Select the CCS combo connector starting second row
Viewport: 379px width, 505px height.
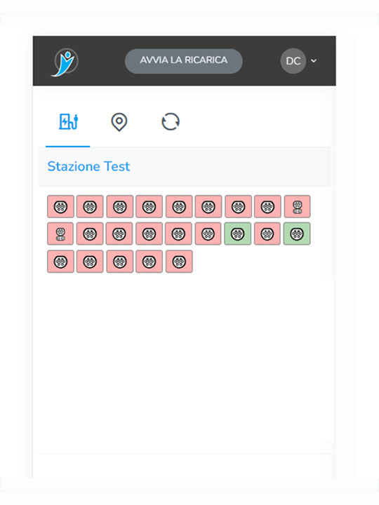tap(60, 234)
